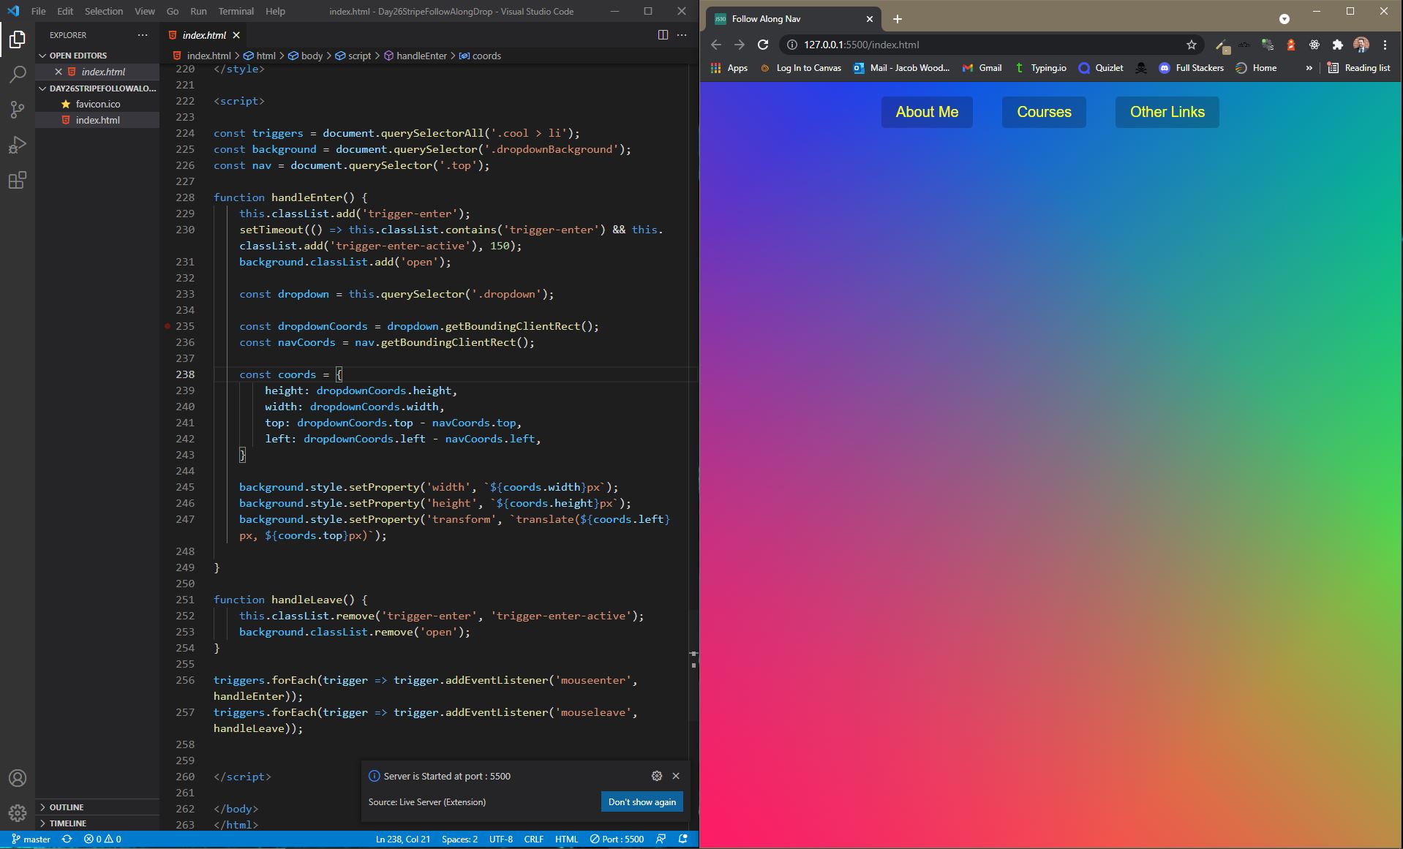Stop Live Server via Port : 5500
This screenshot has width=1403, height=849.
point(617,839)
